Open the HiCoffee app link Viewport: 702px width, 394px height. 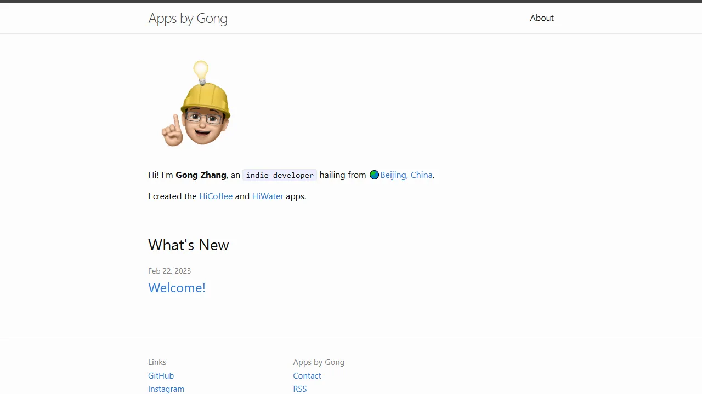(216, 196)
